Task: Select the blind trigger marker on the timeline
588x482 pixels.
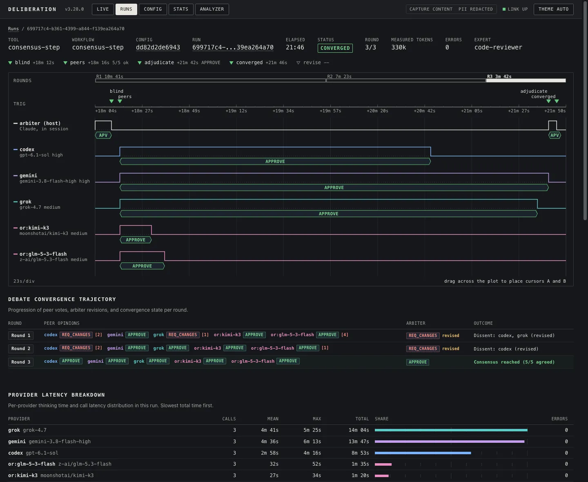Action: tap(111, 101)
